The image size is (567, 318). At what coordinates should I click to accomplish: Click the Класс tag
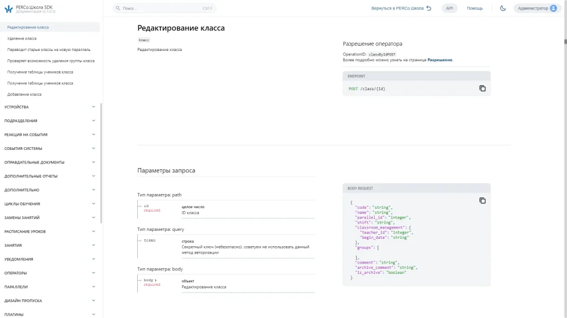tap(143, 40)
